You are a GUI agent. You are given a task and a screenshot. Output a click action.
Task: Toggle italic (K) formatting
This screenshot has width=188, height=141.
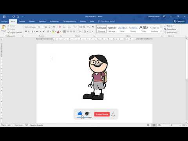point(29,31)
